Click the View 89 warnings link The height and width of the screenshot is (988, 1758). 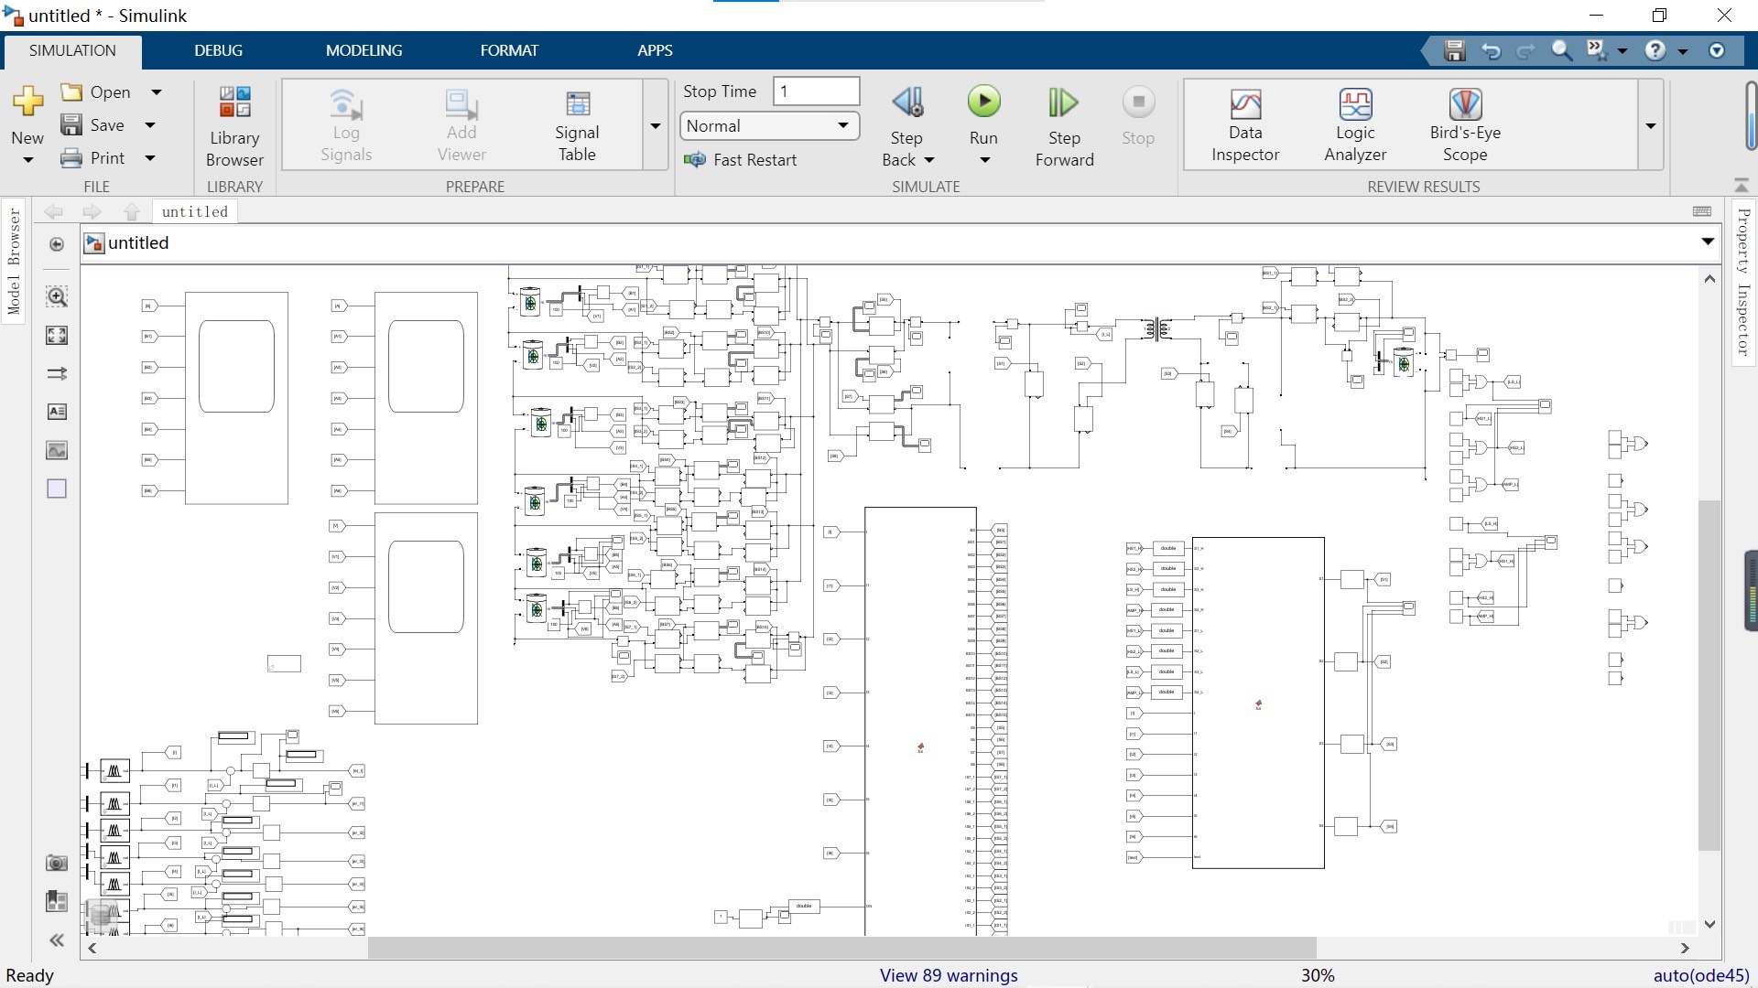click(949, 975)
